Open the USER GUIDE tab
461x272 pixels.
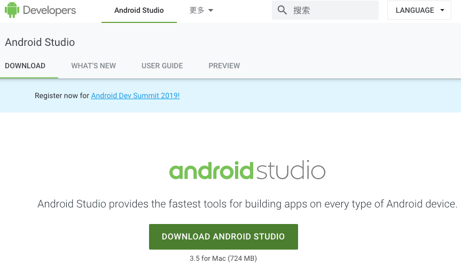click(162, 66)
